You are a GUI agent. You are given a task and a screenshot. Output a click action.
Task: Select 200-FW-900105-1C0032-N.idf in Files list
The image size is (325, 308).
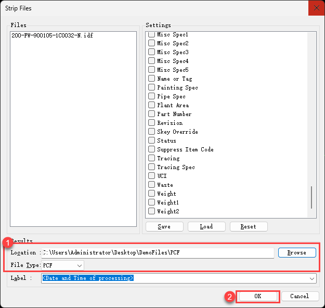coord(52,35)
